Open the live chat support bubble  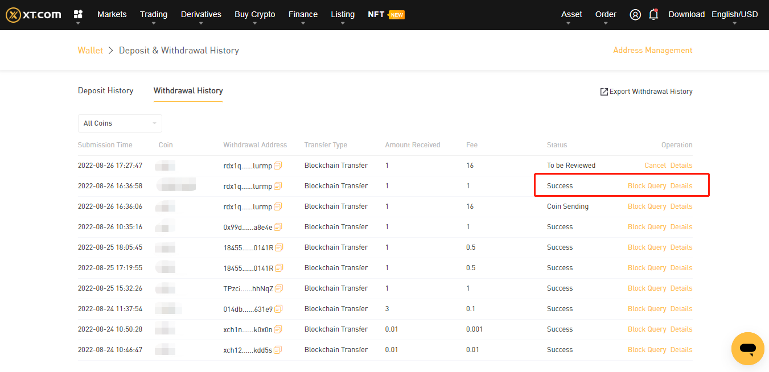point(747,348)
